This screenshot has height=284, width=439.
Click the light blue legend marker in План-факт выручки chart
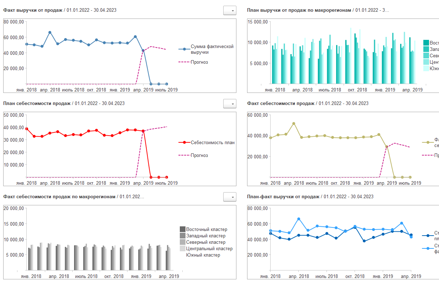point(428,248)
